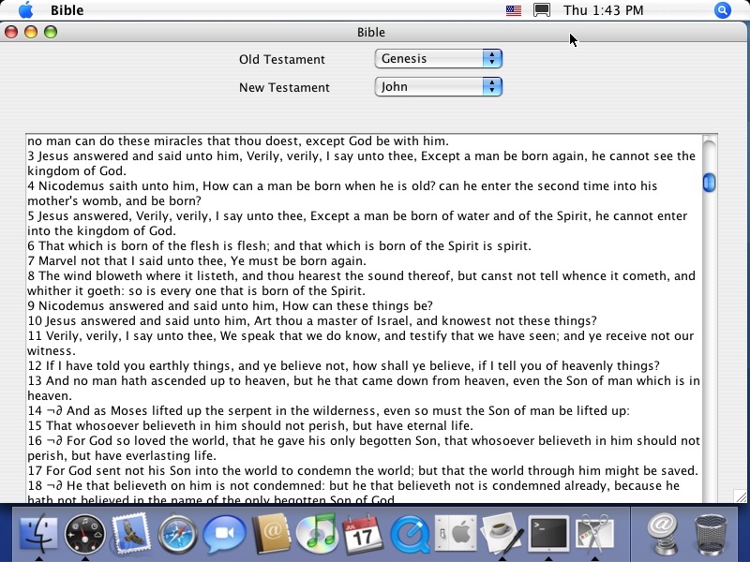Open the US flag input menu
Viewport: 750px width, 562px height.
513,10
